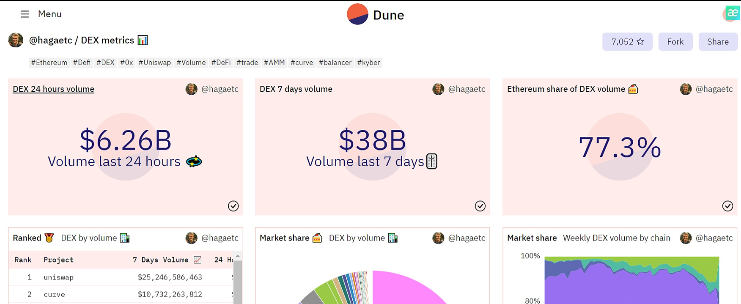Click the hagaetc profile avatar beside dashboard title
The width and height of the screenshot is (741, 304).
[x=16, y=40]
